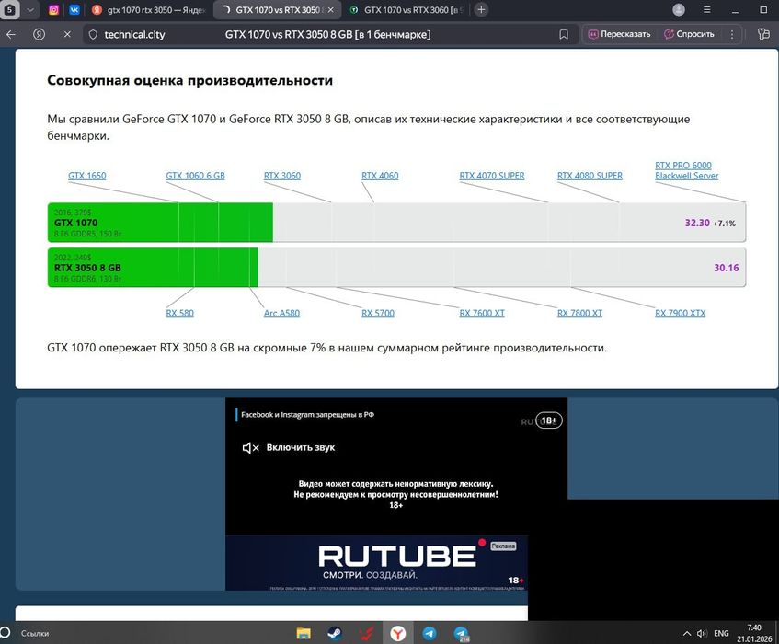Open the RTX 4080 SUPER link
779x644 pixels.
590,176
